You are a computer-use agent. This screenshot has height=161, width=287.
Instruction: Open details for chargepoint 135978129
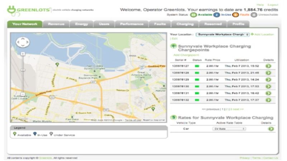(x=268, y=79)
